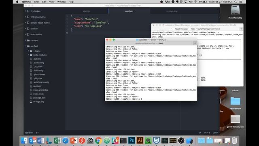Click the UTF-8 encoding selector in status bar
Image resolution: width=259 pixels, height=146 pixels.
207,133
